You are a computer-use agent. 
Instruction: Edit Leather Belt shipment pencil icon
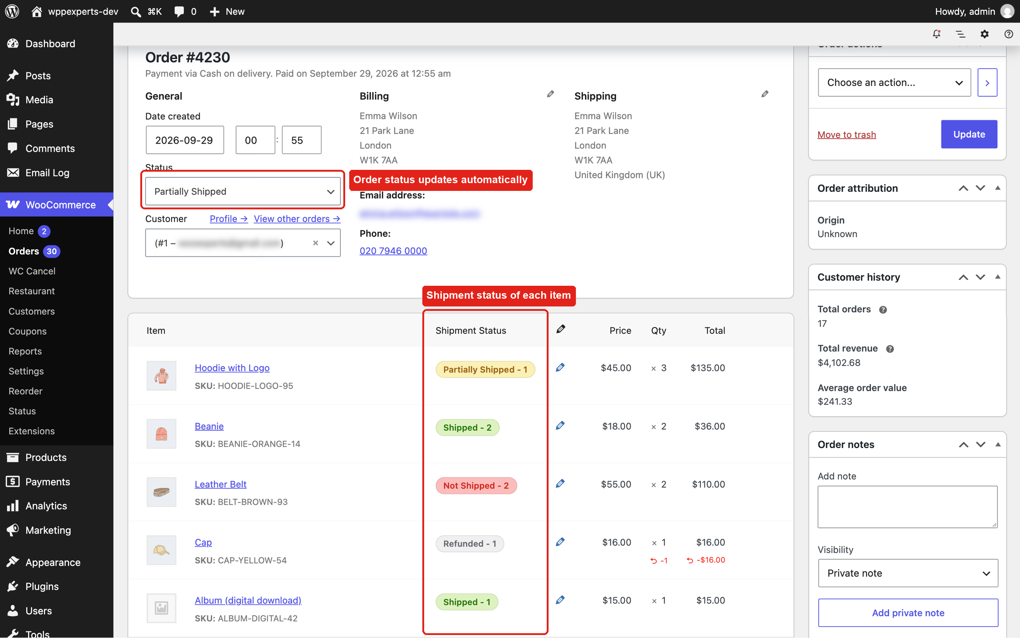560,484
